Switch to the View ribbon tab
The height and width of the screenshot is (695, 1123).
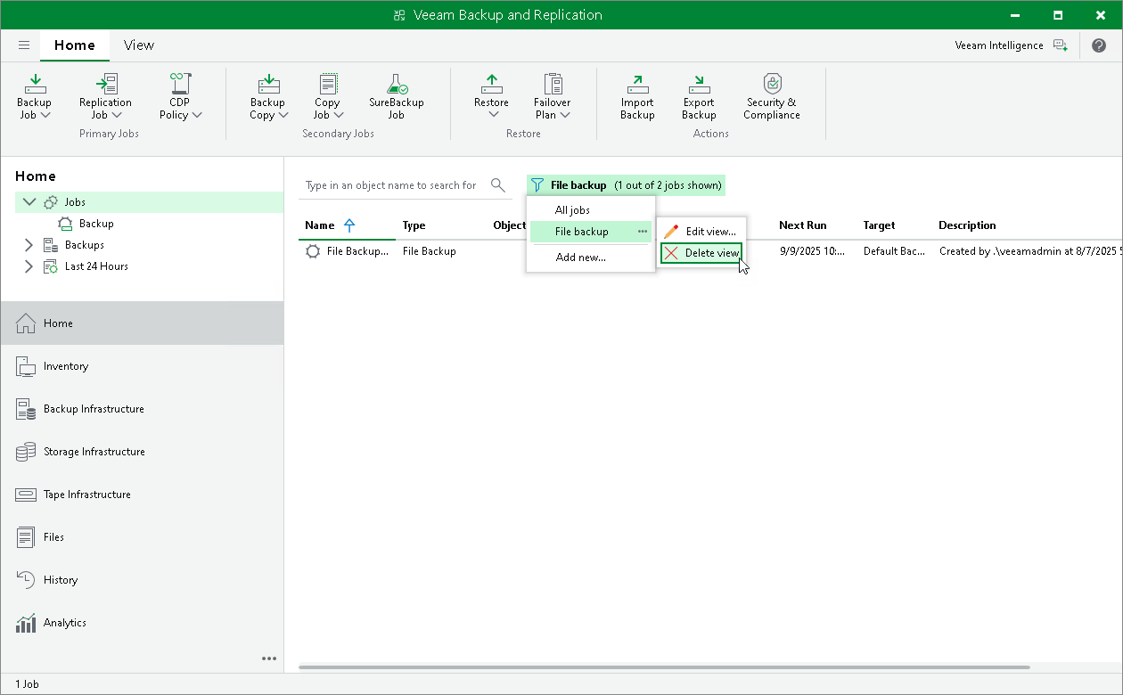139,45
